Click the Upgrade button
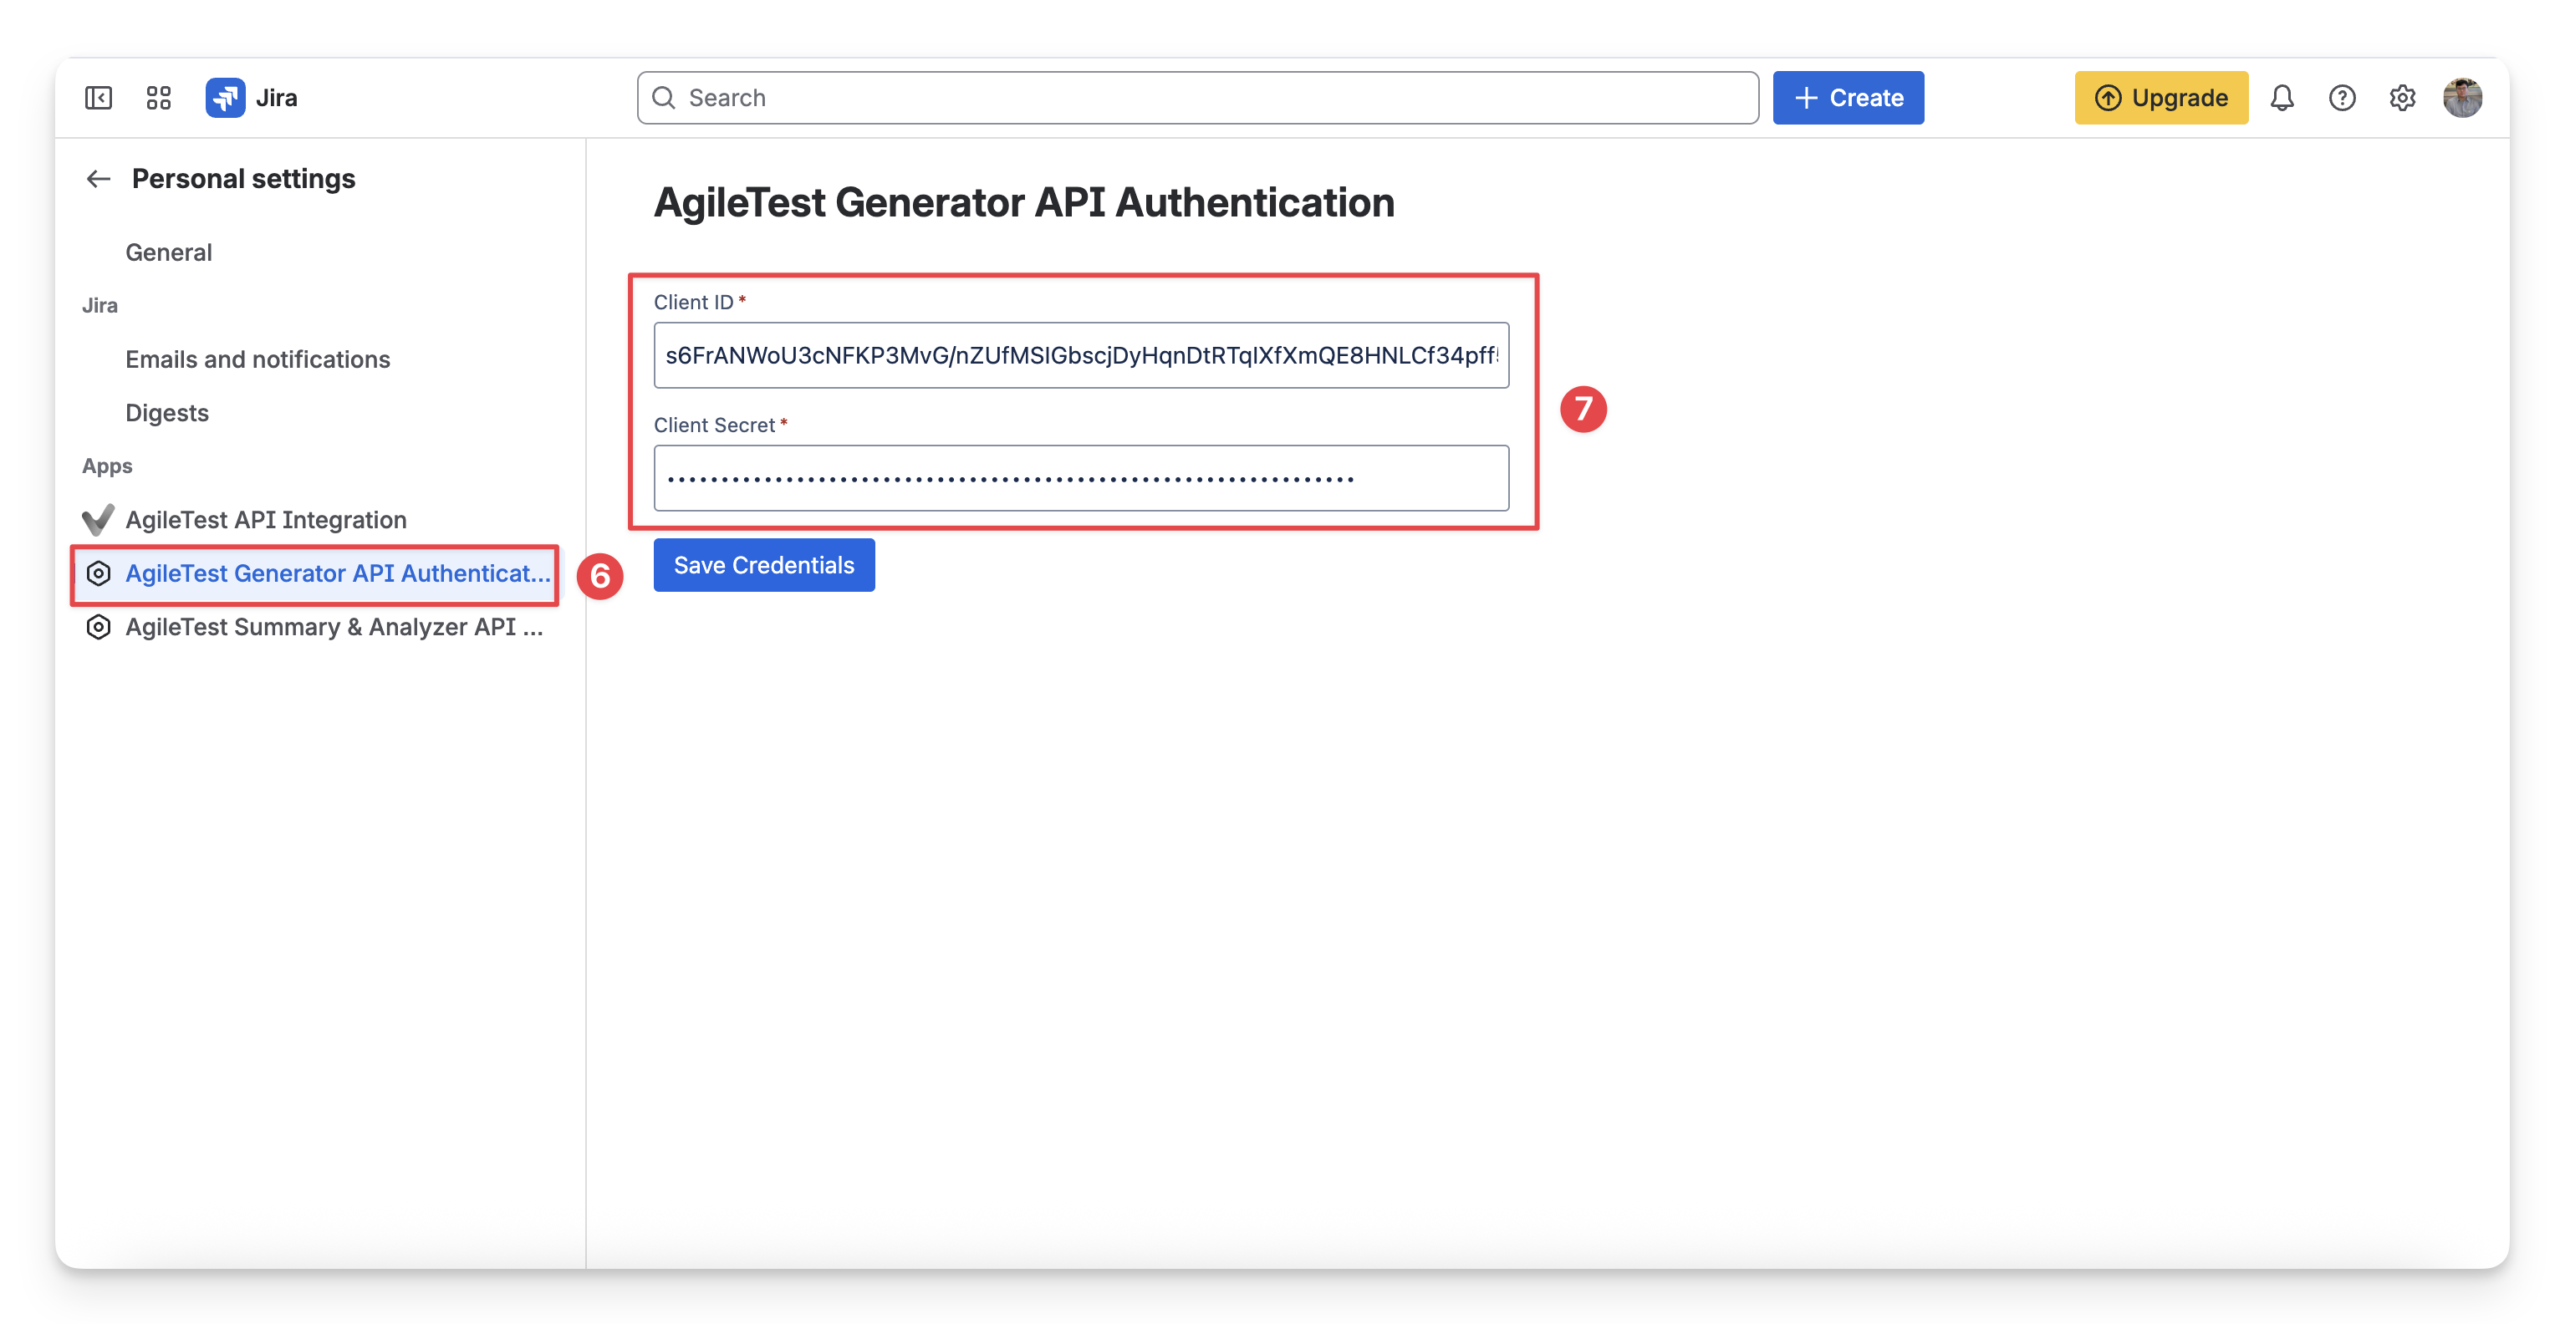The width and height of the screenshot is (2565, 1324). (2160, 98)
